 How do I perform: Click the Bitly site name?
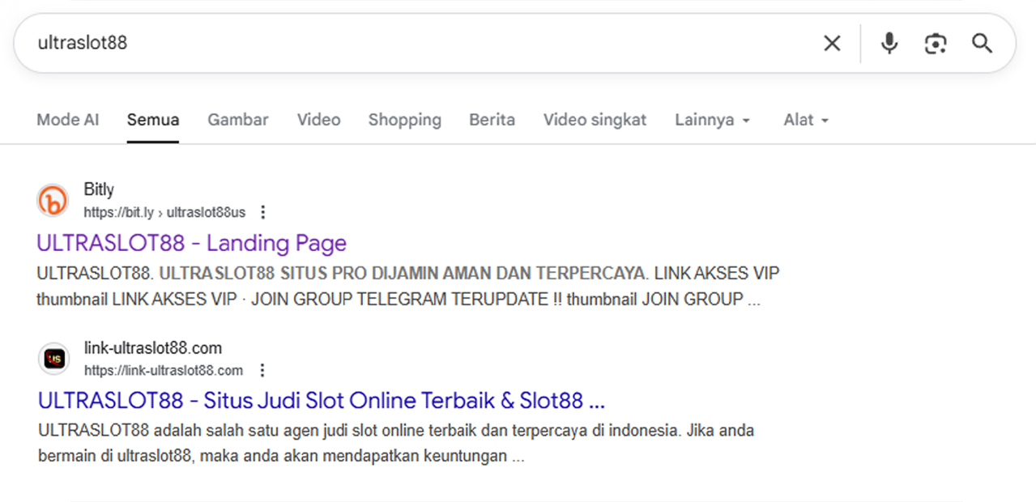click(99, 189)
